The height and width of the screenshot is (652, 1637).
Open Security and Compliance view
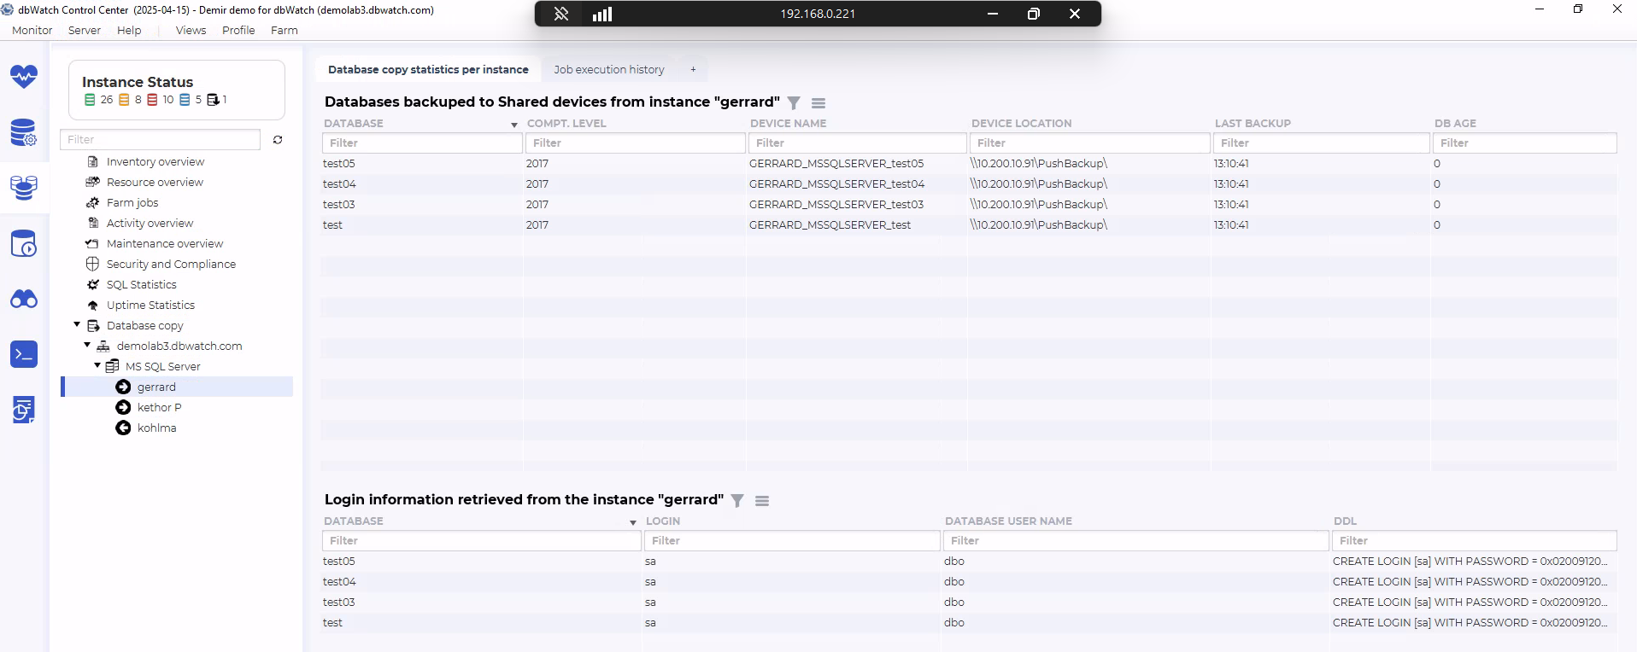pos(171,264)
